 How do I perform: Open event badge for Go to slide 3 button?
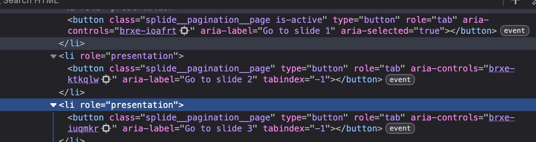(x=400, y=128)
